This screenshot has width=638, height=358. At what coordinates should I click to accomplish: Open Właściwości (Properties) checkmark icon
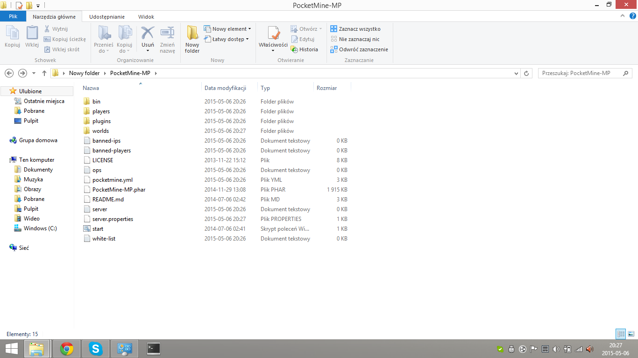(273, 34)
